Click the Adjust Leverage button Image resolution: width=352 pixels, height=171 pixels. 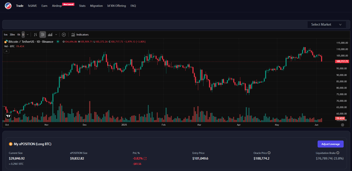[330, 144]
